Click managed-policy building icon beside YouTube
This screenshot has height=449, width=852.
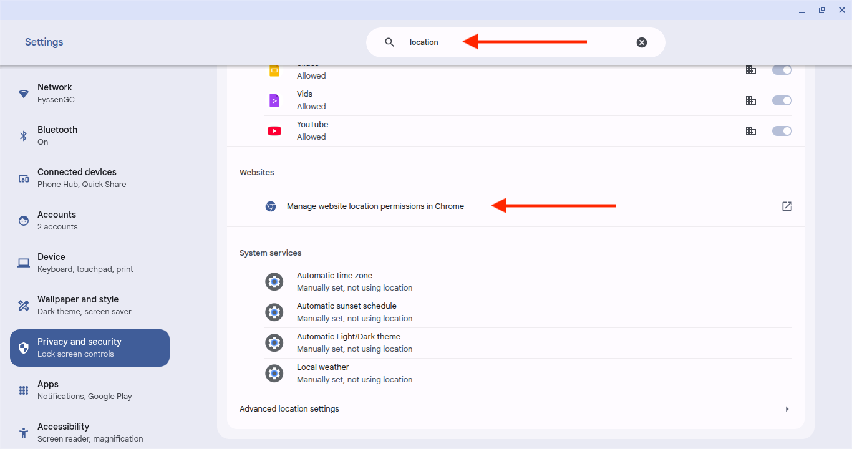[751, 131]
